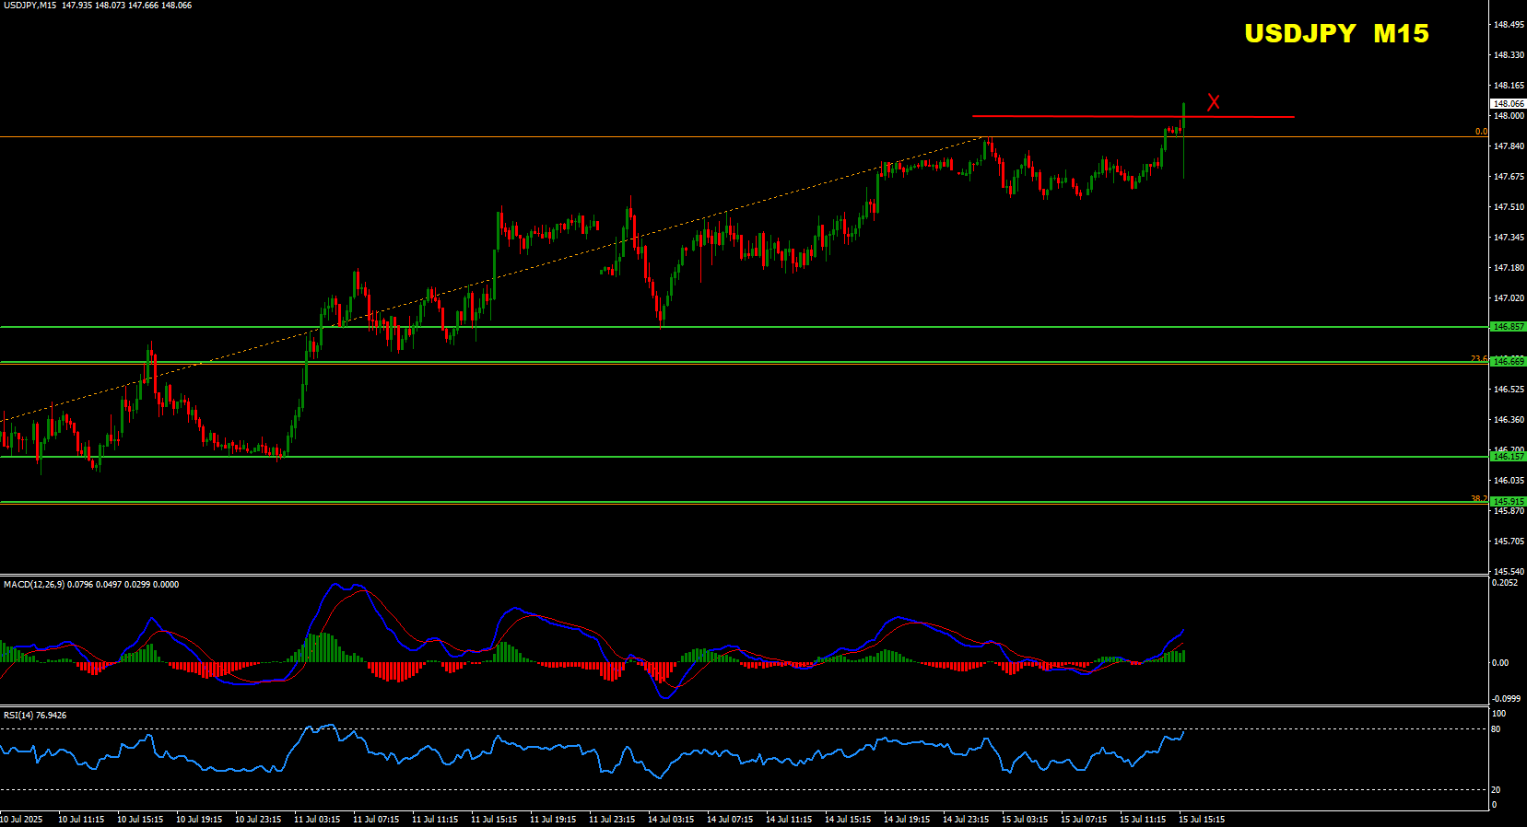Viewport: 1527px width, 827px height.
Task: Click the 15 Jul 15:15 time label
Action: pos(1202,820)
